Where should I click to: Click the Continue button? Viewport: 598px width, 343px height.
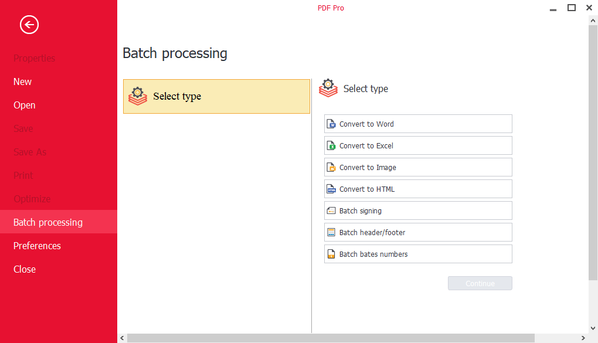480,283
